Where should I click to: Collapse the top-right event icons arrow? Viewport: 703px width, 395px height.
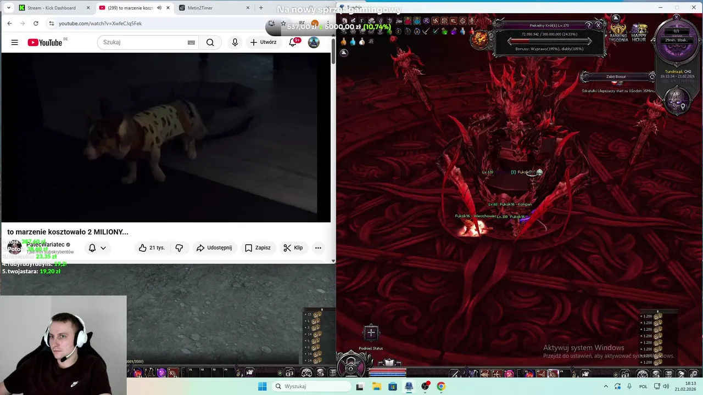click(x=616, y=18)
